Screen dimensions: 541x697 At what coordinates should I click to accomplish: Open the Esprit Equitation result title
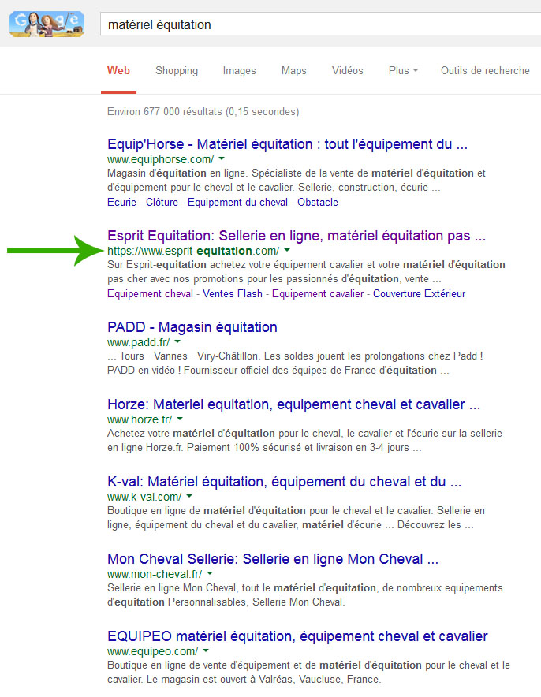click(297, 236)
